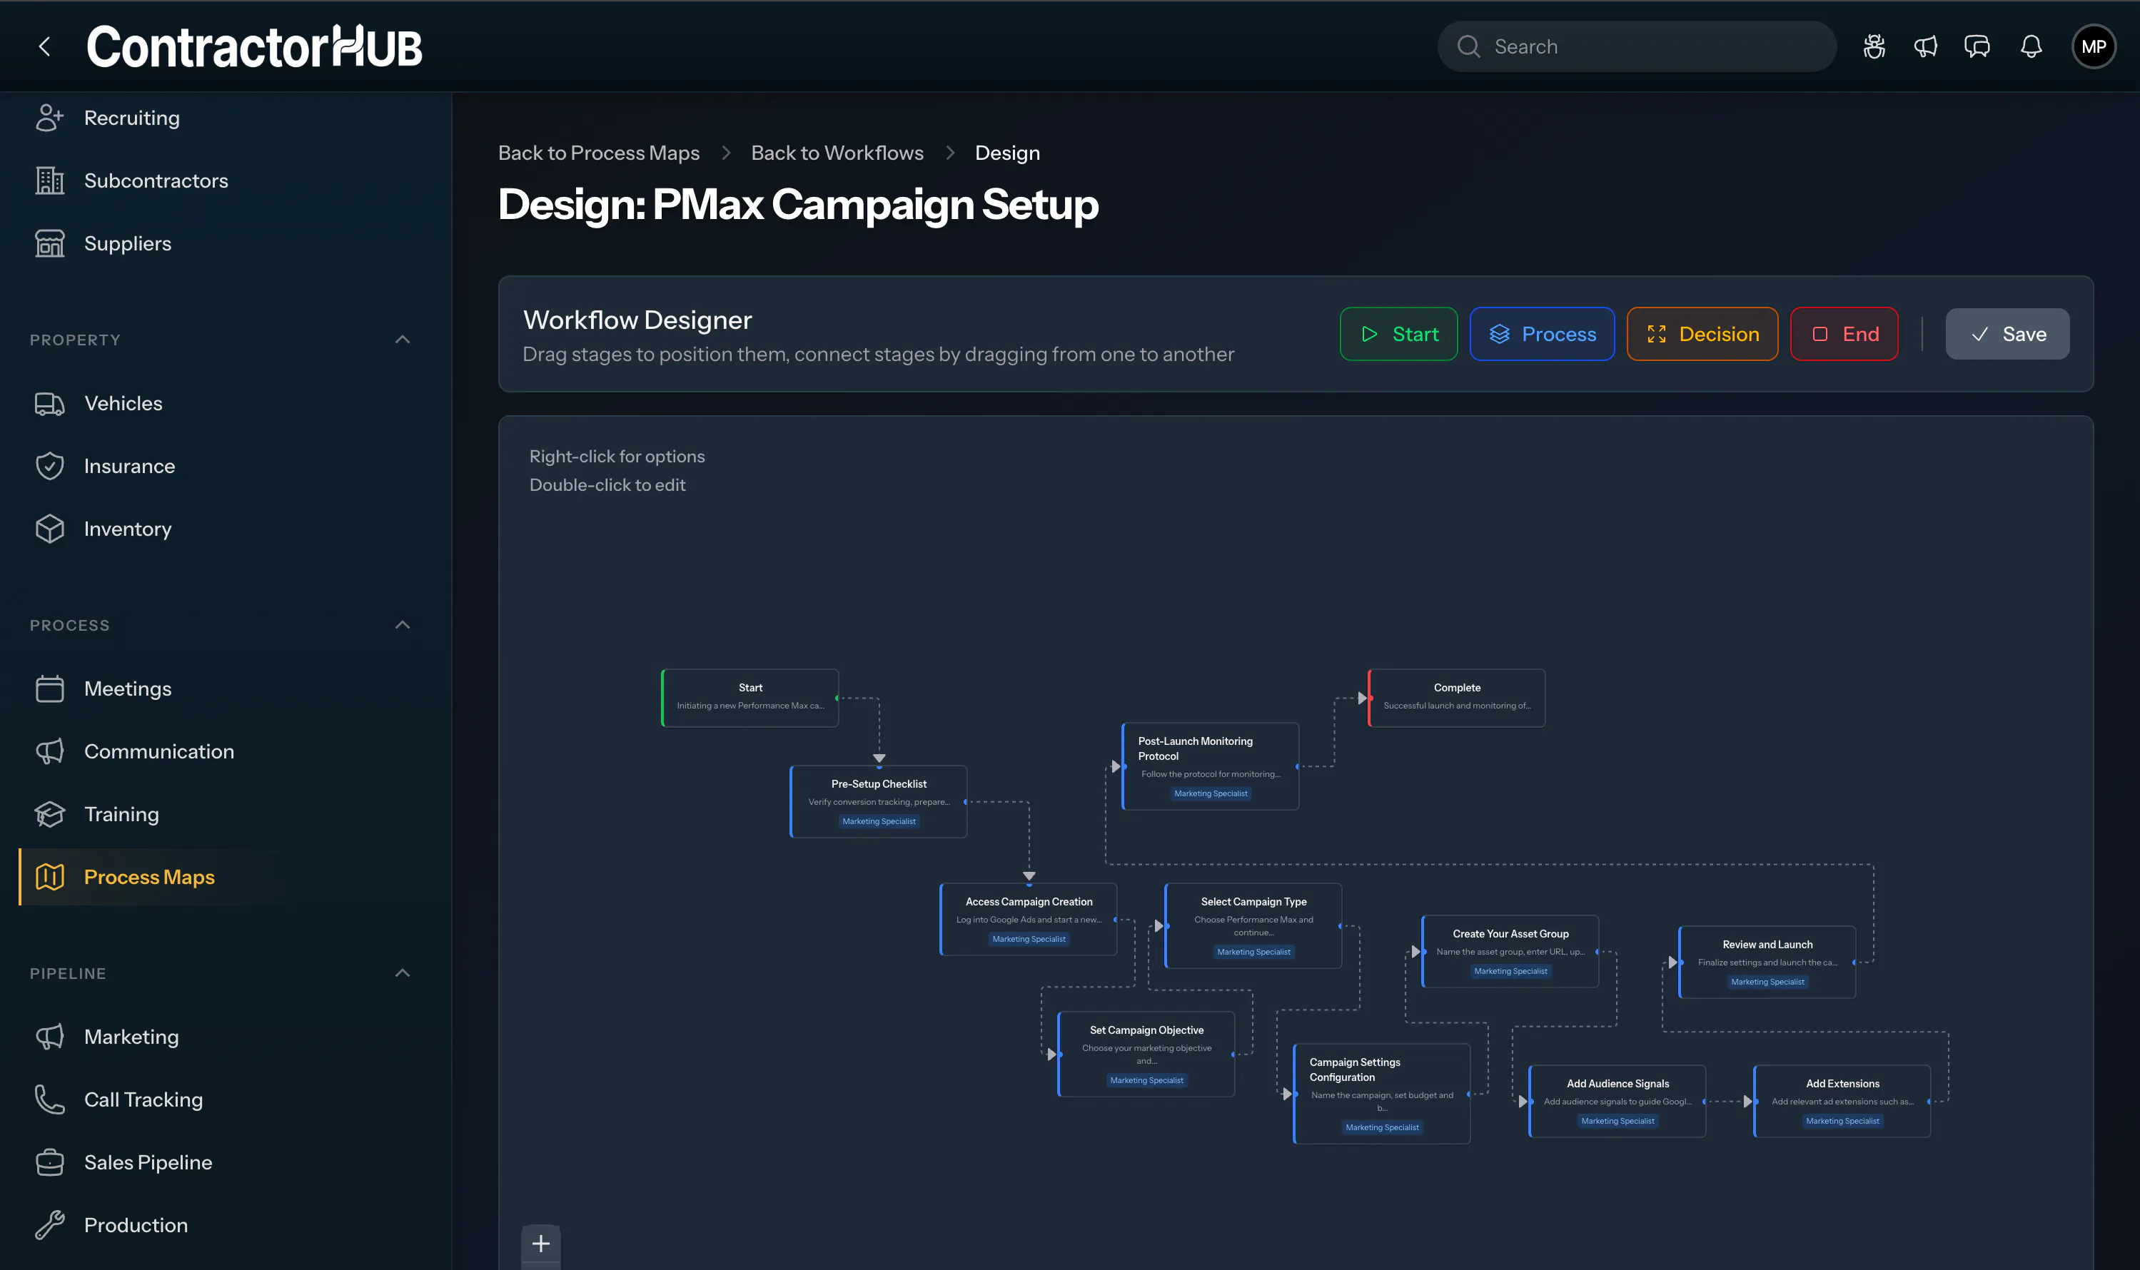Click the Marketing megaphone icon in sidebar

(50, 1037)
